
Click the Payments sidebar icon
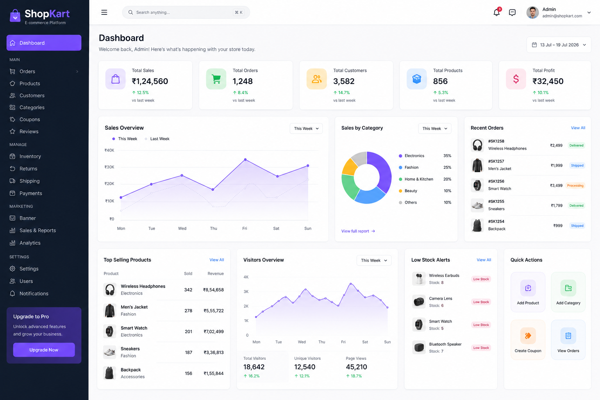click(x=12, y=193)
